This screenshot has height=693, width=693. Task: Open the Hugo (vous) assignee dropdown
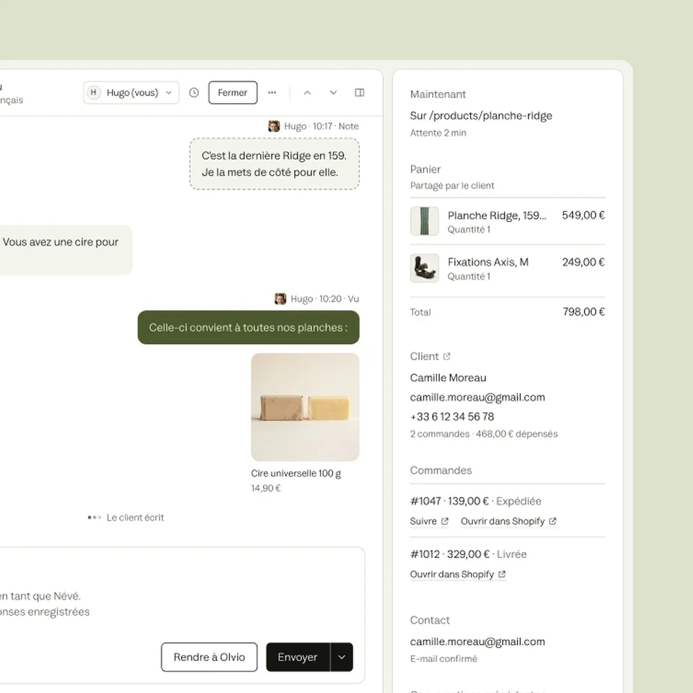pos(131,92)
